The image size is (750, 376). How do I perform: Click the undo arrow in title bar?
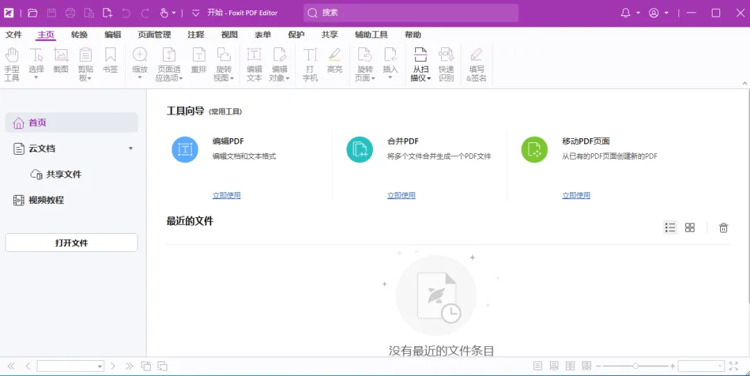[x=126, y=13]
